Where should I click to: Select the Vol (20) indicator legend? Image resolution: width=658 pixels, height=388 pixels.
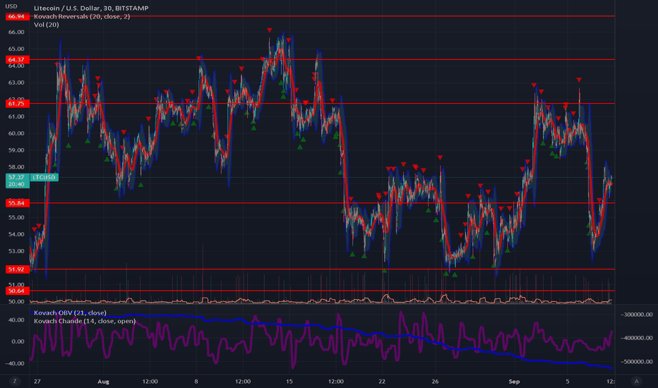coord(46,25)
